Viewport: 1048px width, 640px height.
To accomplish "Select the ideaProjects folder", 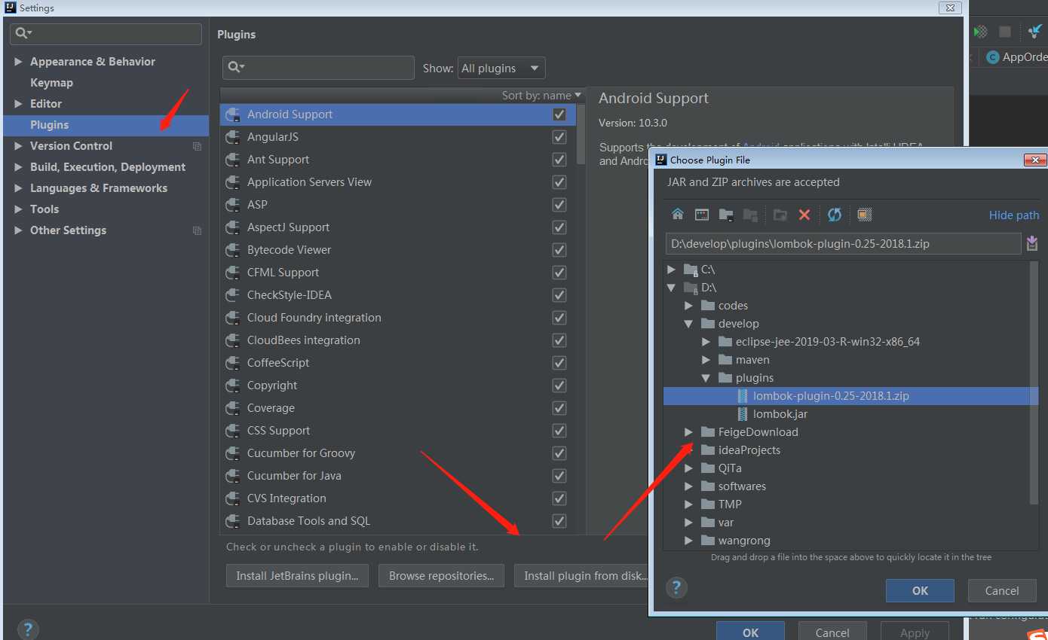I will pos(749,450).
